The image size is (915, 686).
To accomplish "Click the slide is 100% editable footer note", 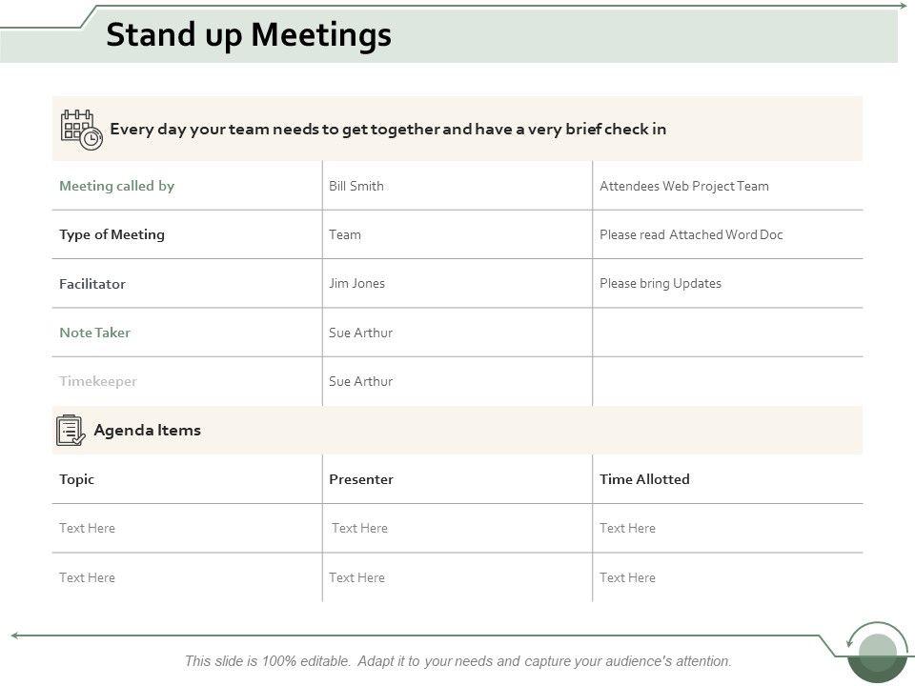I will coord(457,660).
